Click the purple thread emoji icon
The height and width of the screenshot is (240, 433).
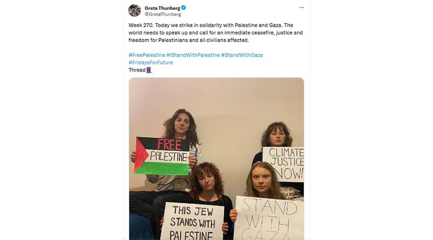(x=149, y=70)
